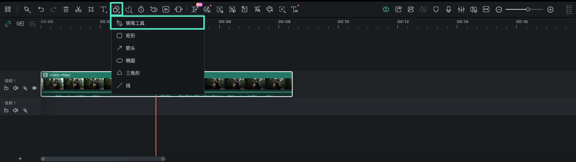
Task: Split clip with the scissors icon
Action: 79,9
